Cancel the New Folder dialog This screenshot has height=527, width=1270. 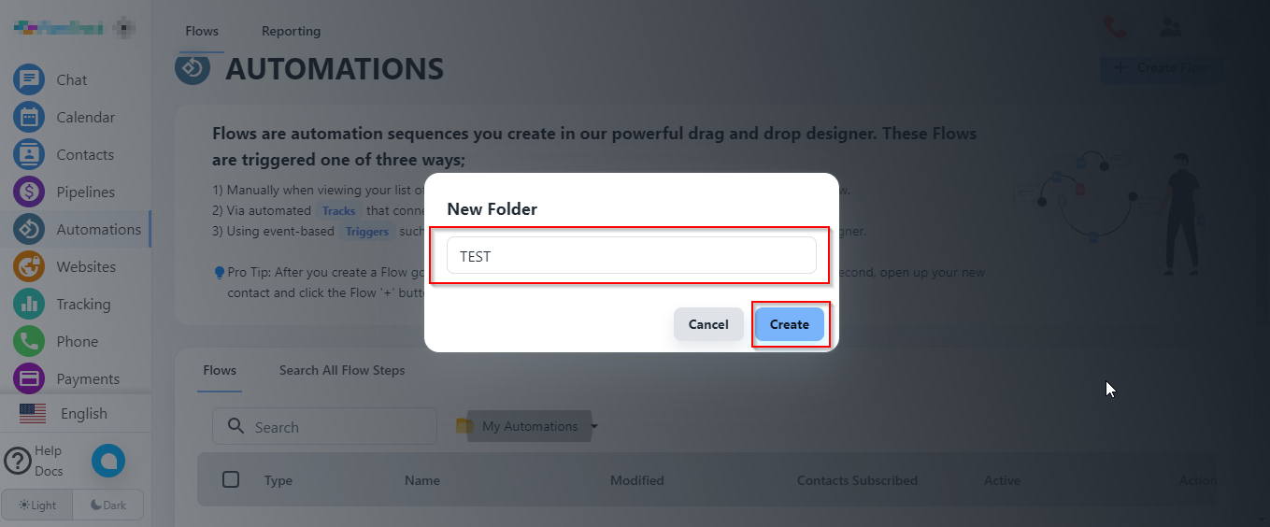tap(708, 324)
